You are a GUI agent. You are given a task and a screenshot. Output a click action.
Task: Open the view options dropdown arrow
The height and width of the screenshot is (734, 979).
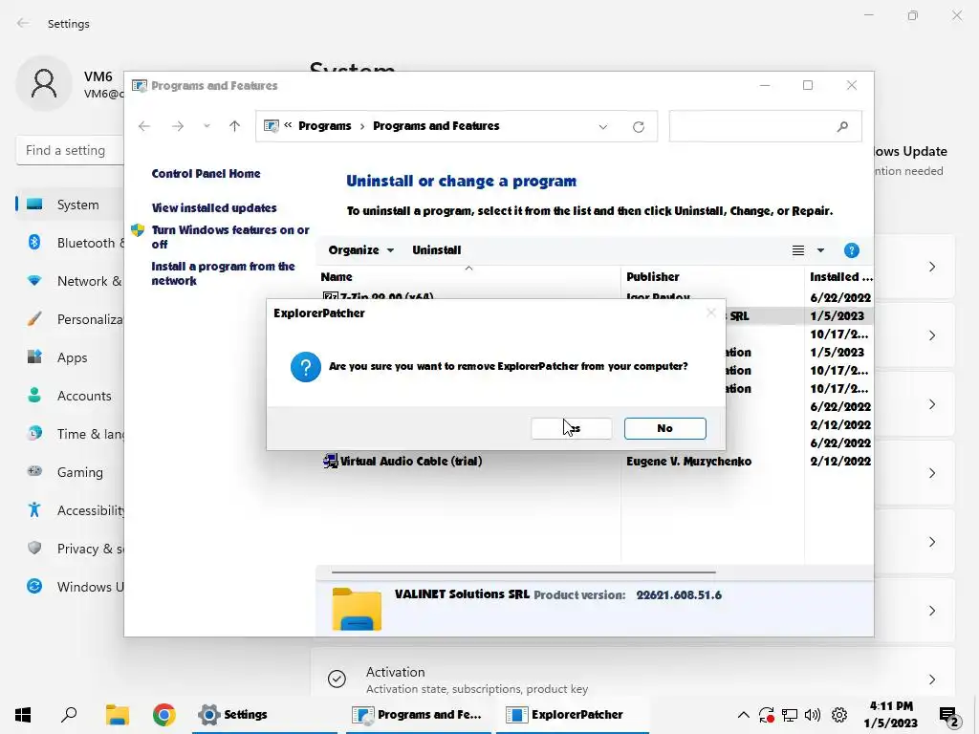[x=820, y=250]
